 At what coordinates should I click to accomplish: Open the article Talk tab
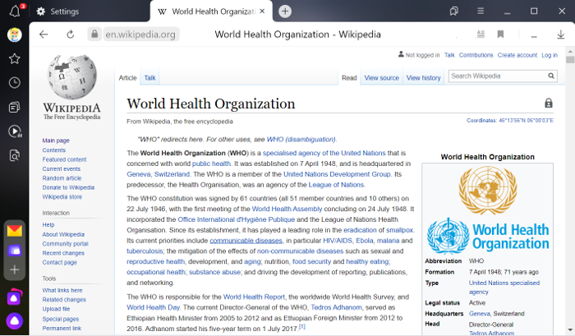(149, 78)
